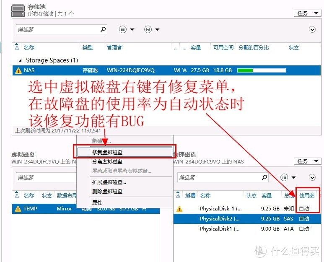Open dropdown arrow next to storage pool list options

tap(132, 29)
